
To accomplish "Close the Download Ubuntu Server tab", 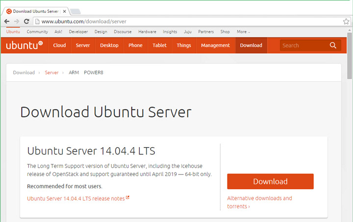I will click(64, 11).
